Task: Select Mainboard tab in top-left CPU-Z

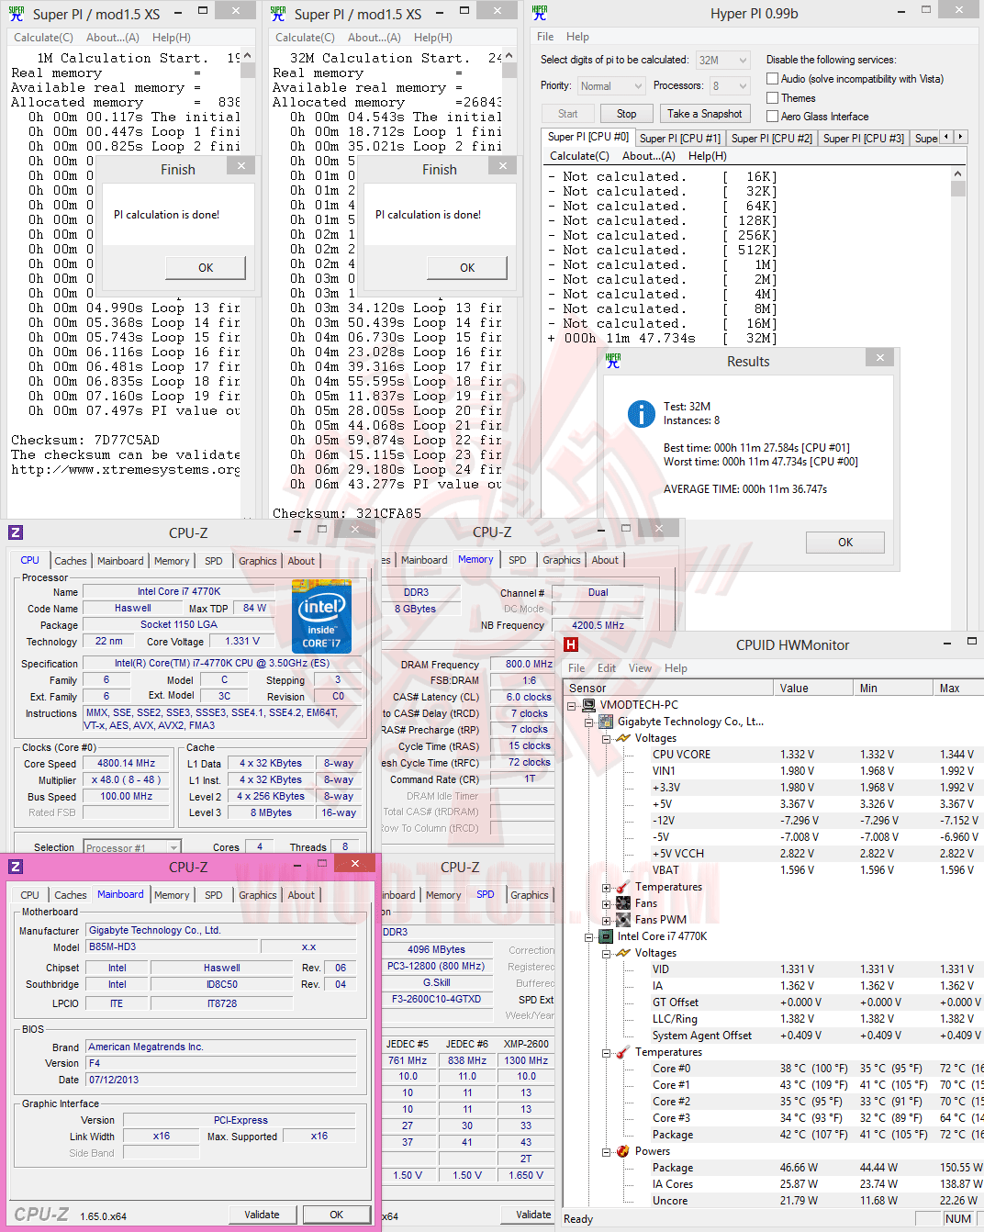Action: pyautogui.click(x=120, y=561)
